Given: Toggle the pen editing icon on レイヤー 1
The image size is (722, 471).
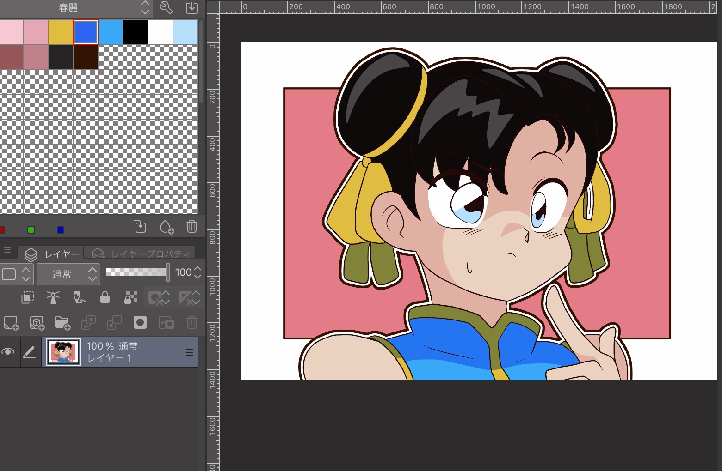Looking at the screenshot, I should 29,352.
